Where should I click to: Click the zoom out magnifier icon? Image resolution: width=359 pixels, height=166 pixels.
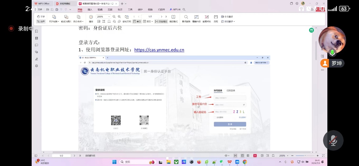tap(114, 17)
